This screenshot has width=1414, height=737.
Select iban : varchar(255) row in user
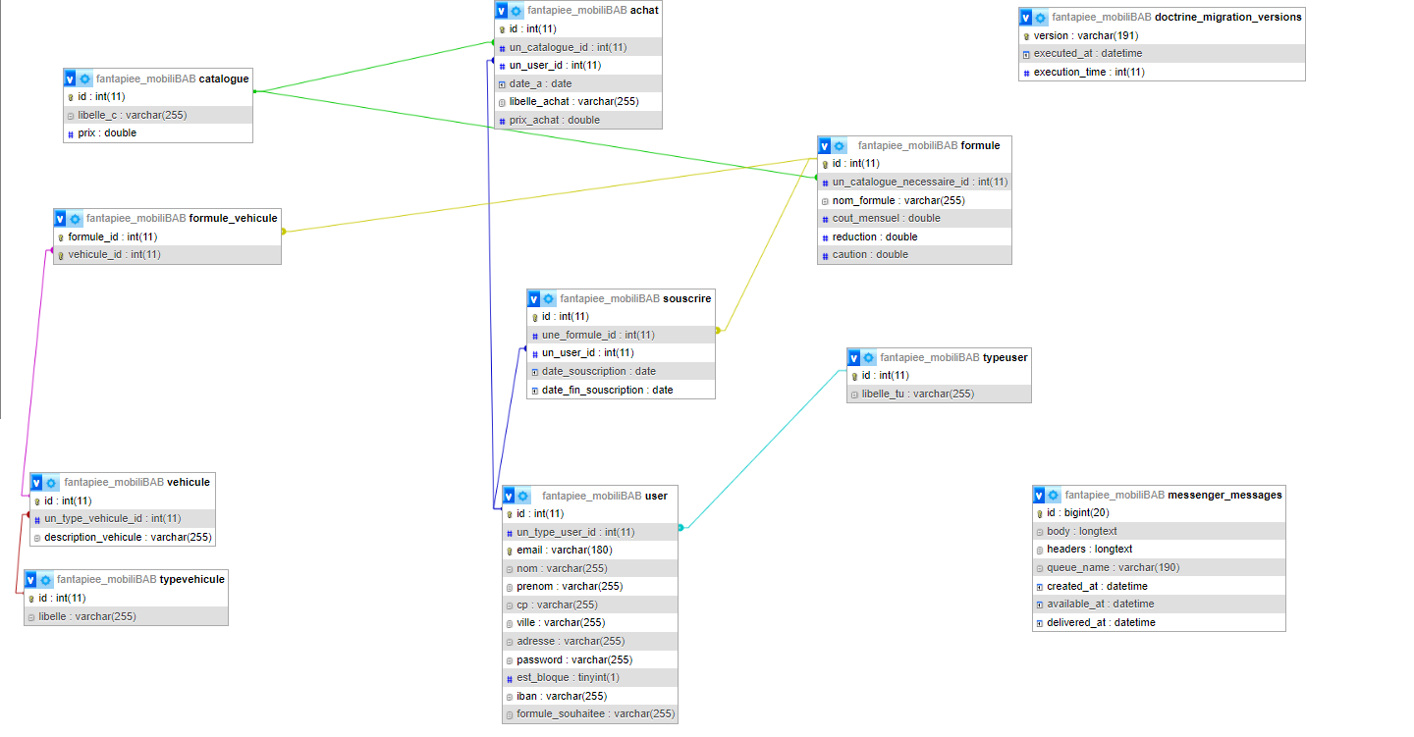pyautogui.click(x=590, y=696)
